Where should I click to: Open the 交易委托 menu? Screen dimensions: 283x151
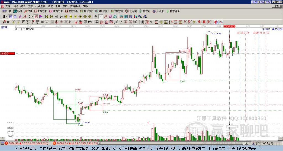coord(75,6)
